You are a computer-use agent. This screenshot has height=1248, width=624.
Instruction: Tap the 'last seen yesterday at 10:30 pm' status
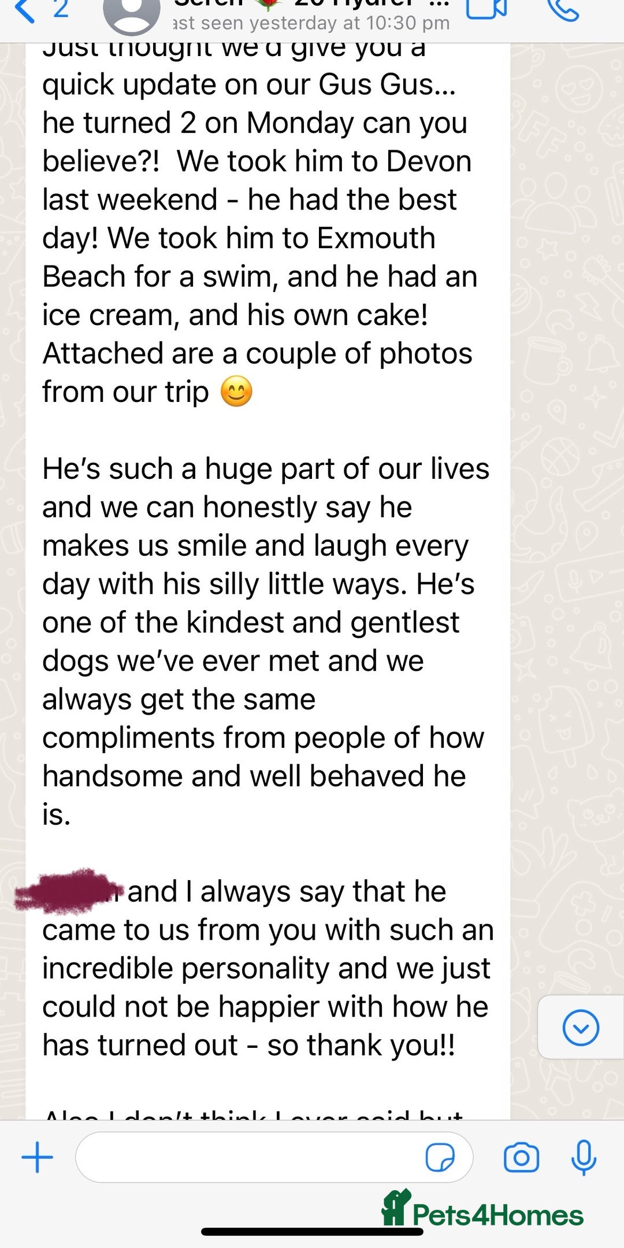pyautogui.click(x=311, y=23)
